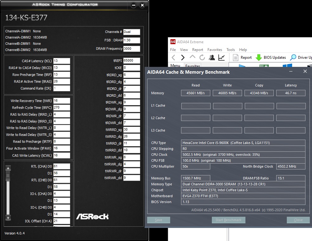Click the DRAM Frequency field showing 3000

click(132, 49)
